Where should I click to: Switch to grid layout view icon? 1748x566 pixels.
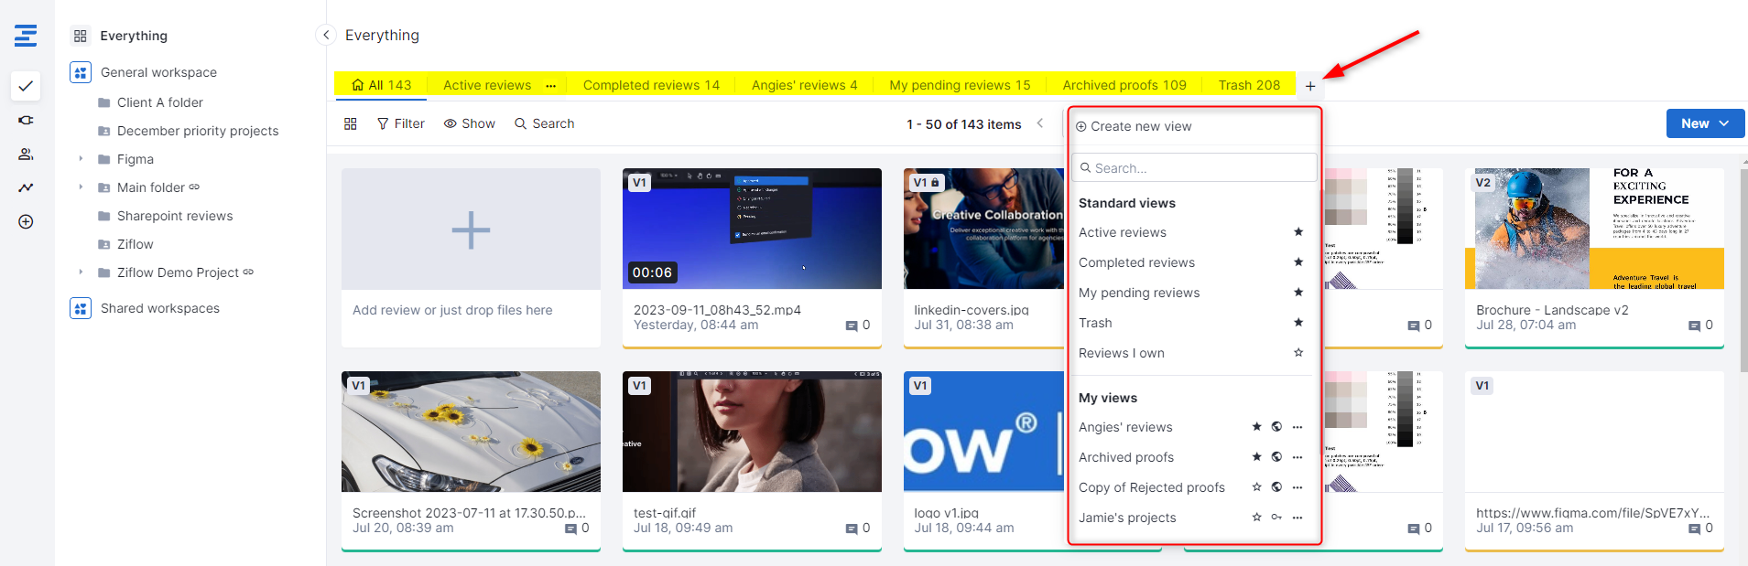pos(350,123)
